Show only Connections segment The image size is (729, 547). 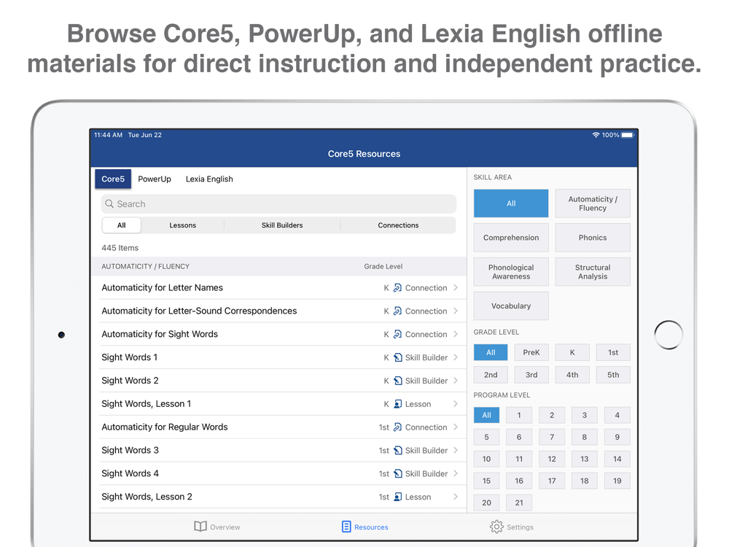coord(398,225)
